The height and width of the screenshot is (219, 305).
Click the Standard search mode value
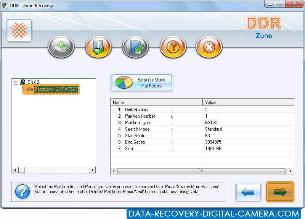213,129
